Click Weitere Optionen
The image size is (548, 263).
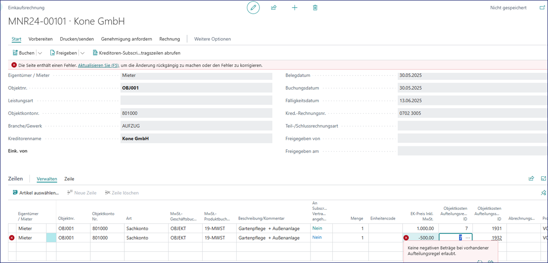[212, 39]
